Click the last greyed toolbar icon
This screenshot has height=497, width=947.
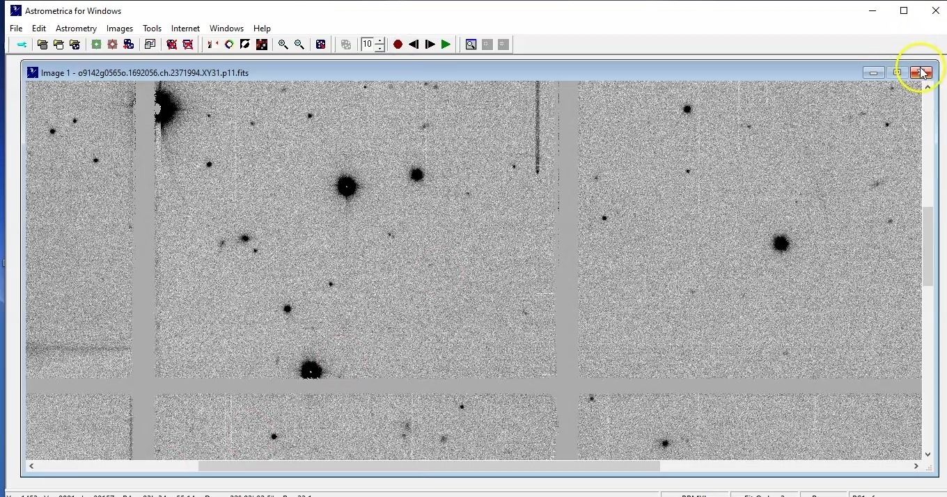(x=503, y=45)
